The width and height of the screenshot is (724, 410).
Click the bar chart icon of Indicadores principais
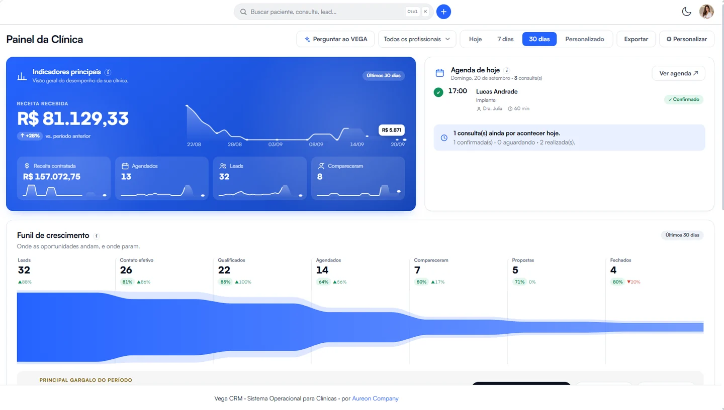(x=22, y=76)
